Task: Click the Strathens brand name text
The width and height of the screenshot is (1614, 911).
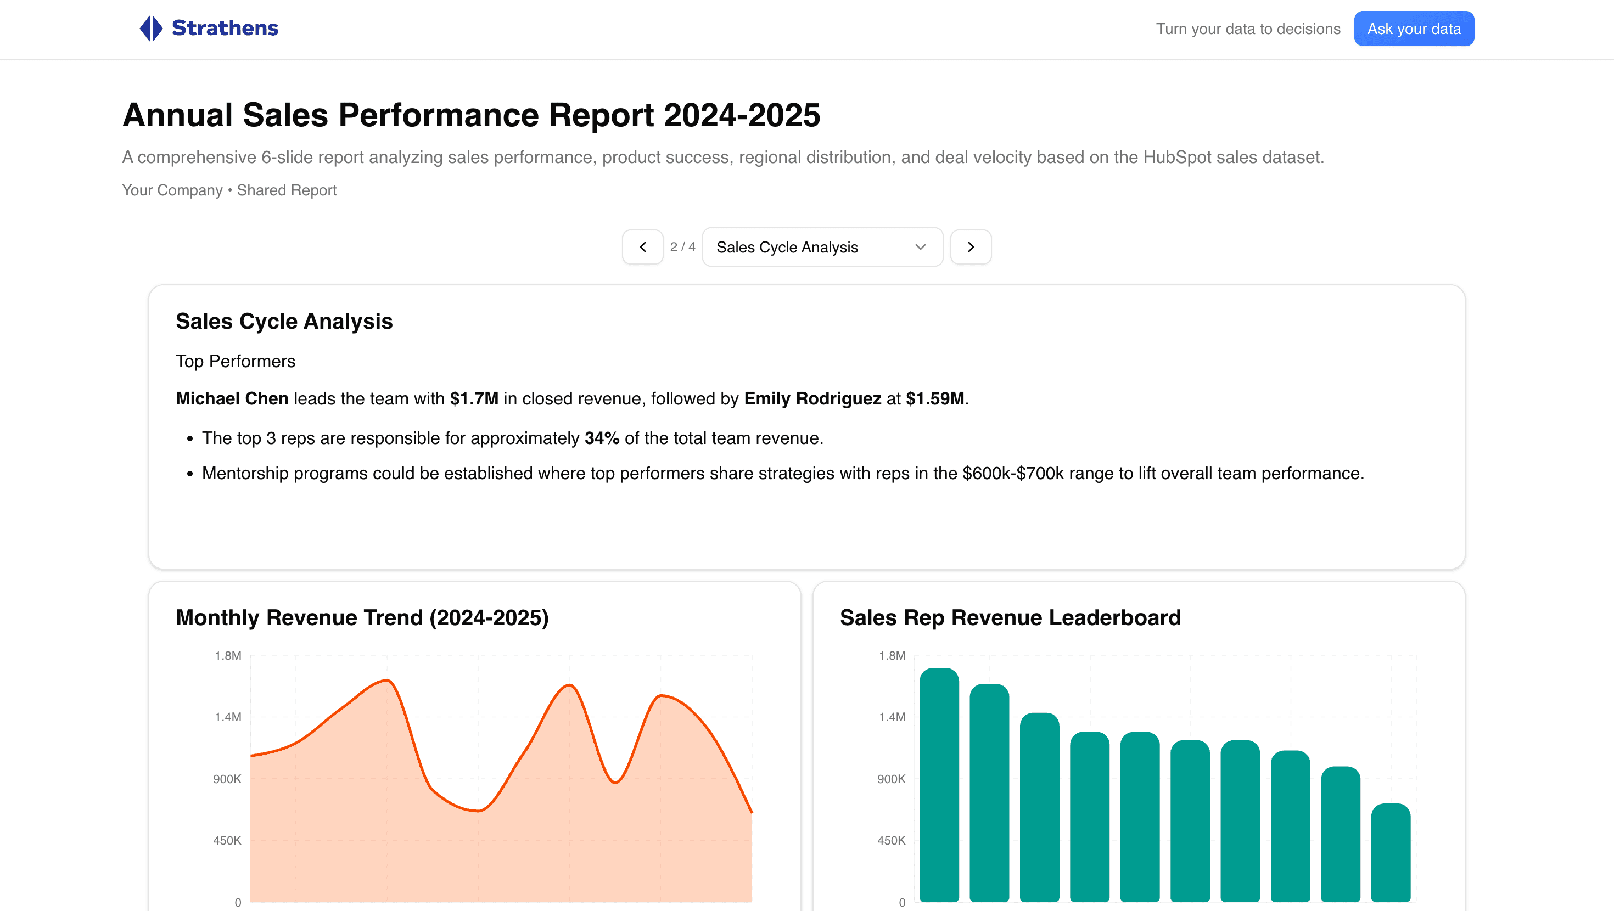Action: pyautogui.click(x=225, y=28)
